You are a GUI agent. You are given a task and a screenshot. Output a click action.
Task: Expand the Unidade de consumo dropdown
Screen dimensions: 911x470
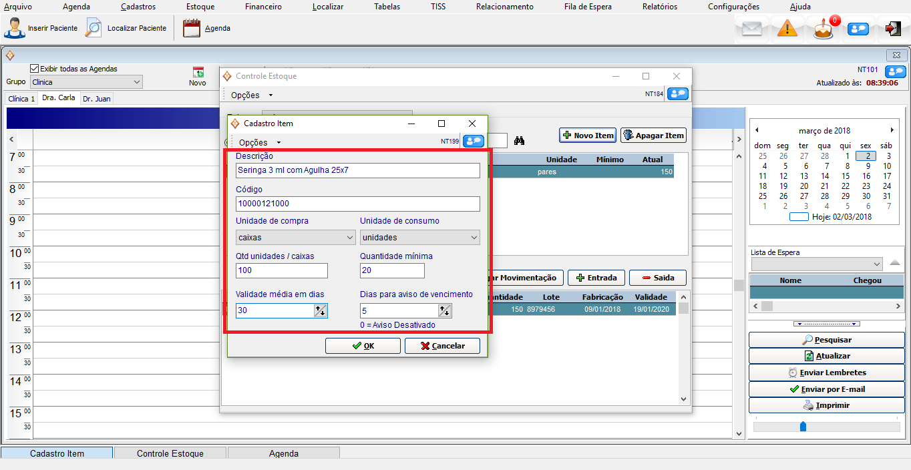coord(474,238)
